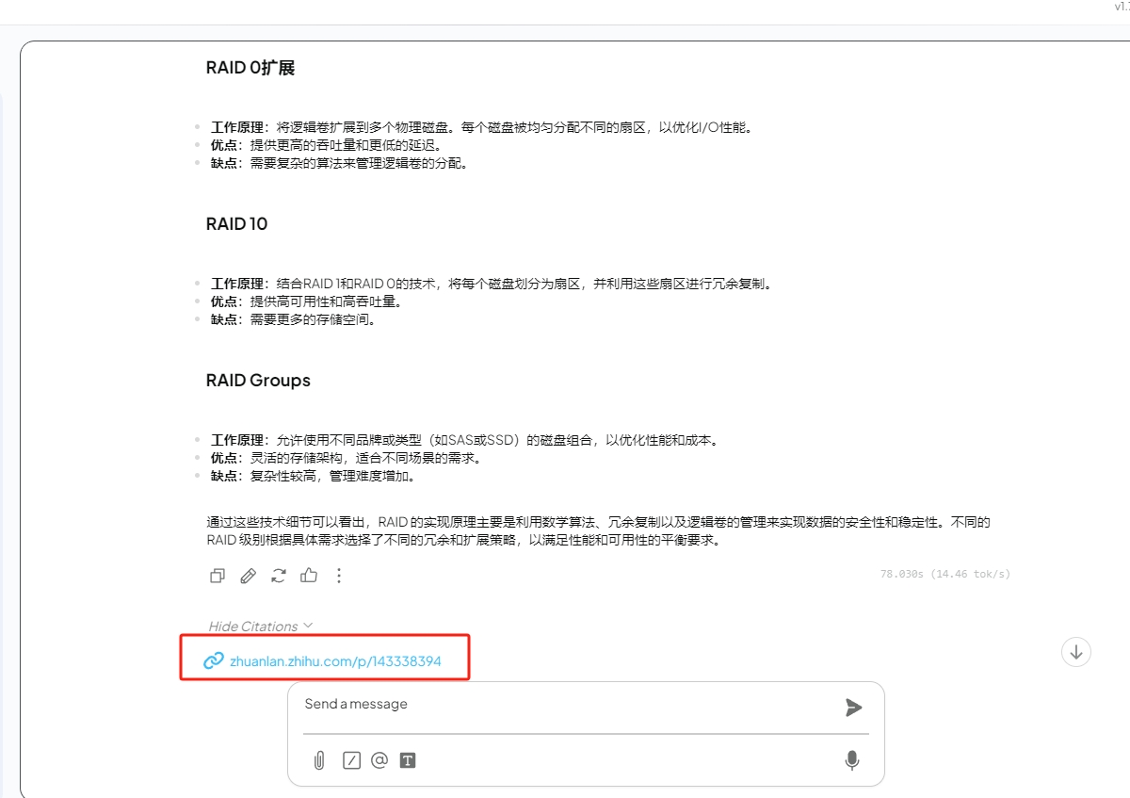Click the chain link icon beside the citation
This screenshot has width=1130, height=798.
click(x=214, y=661)
